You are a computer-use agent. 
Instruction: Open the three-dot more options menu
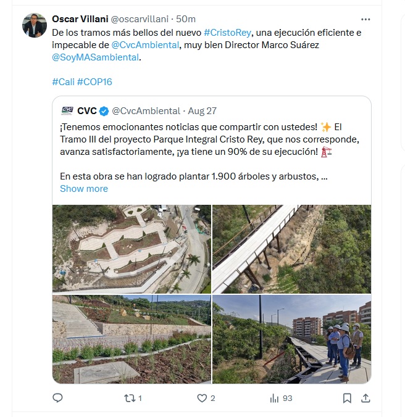click(x=365, y=19)
